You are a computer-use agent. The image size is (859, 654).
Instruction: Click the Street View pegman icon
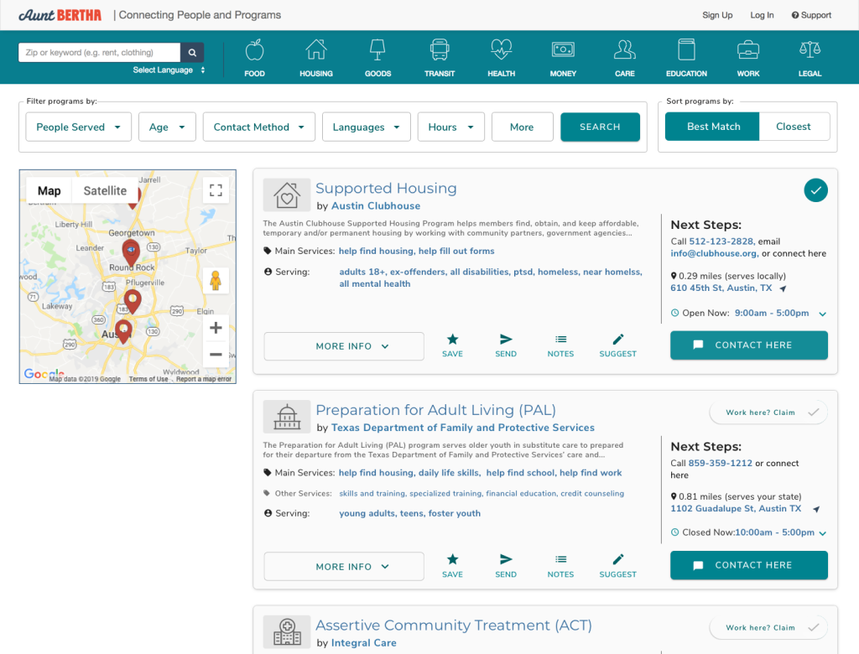[x=216, y=281]
